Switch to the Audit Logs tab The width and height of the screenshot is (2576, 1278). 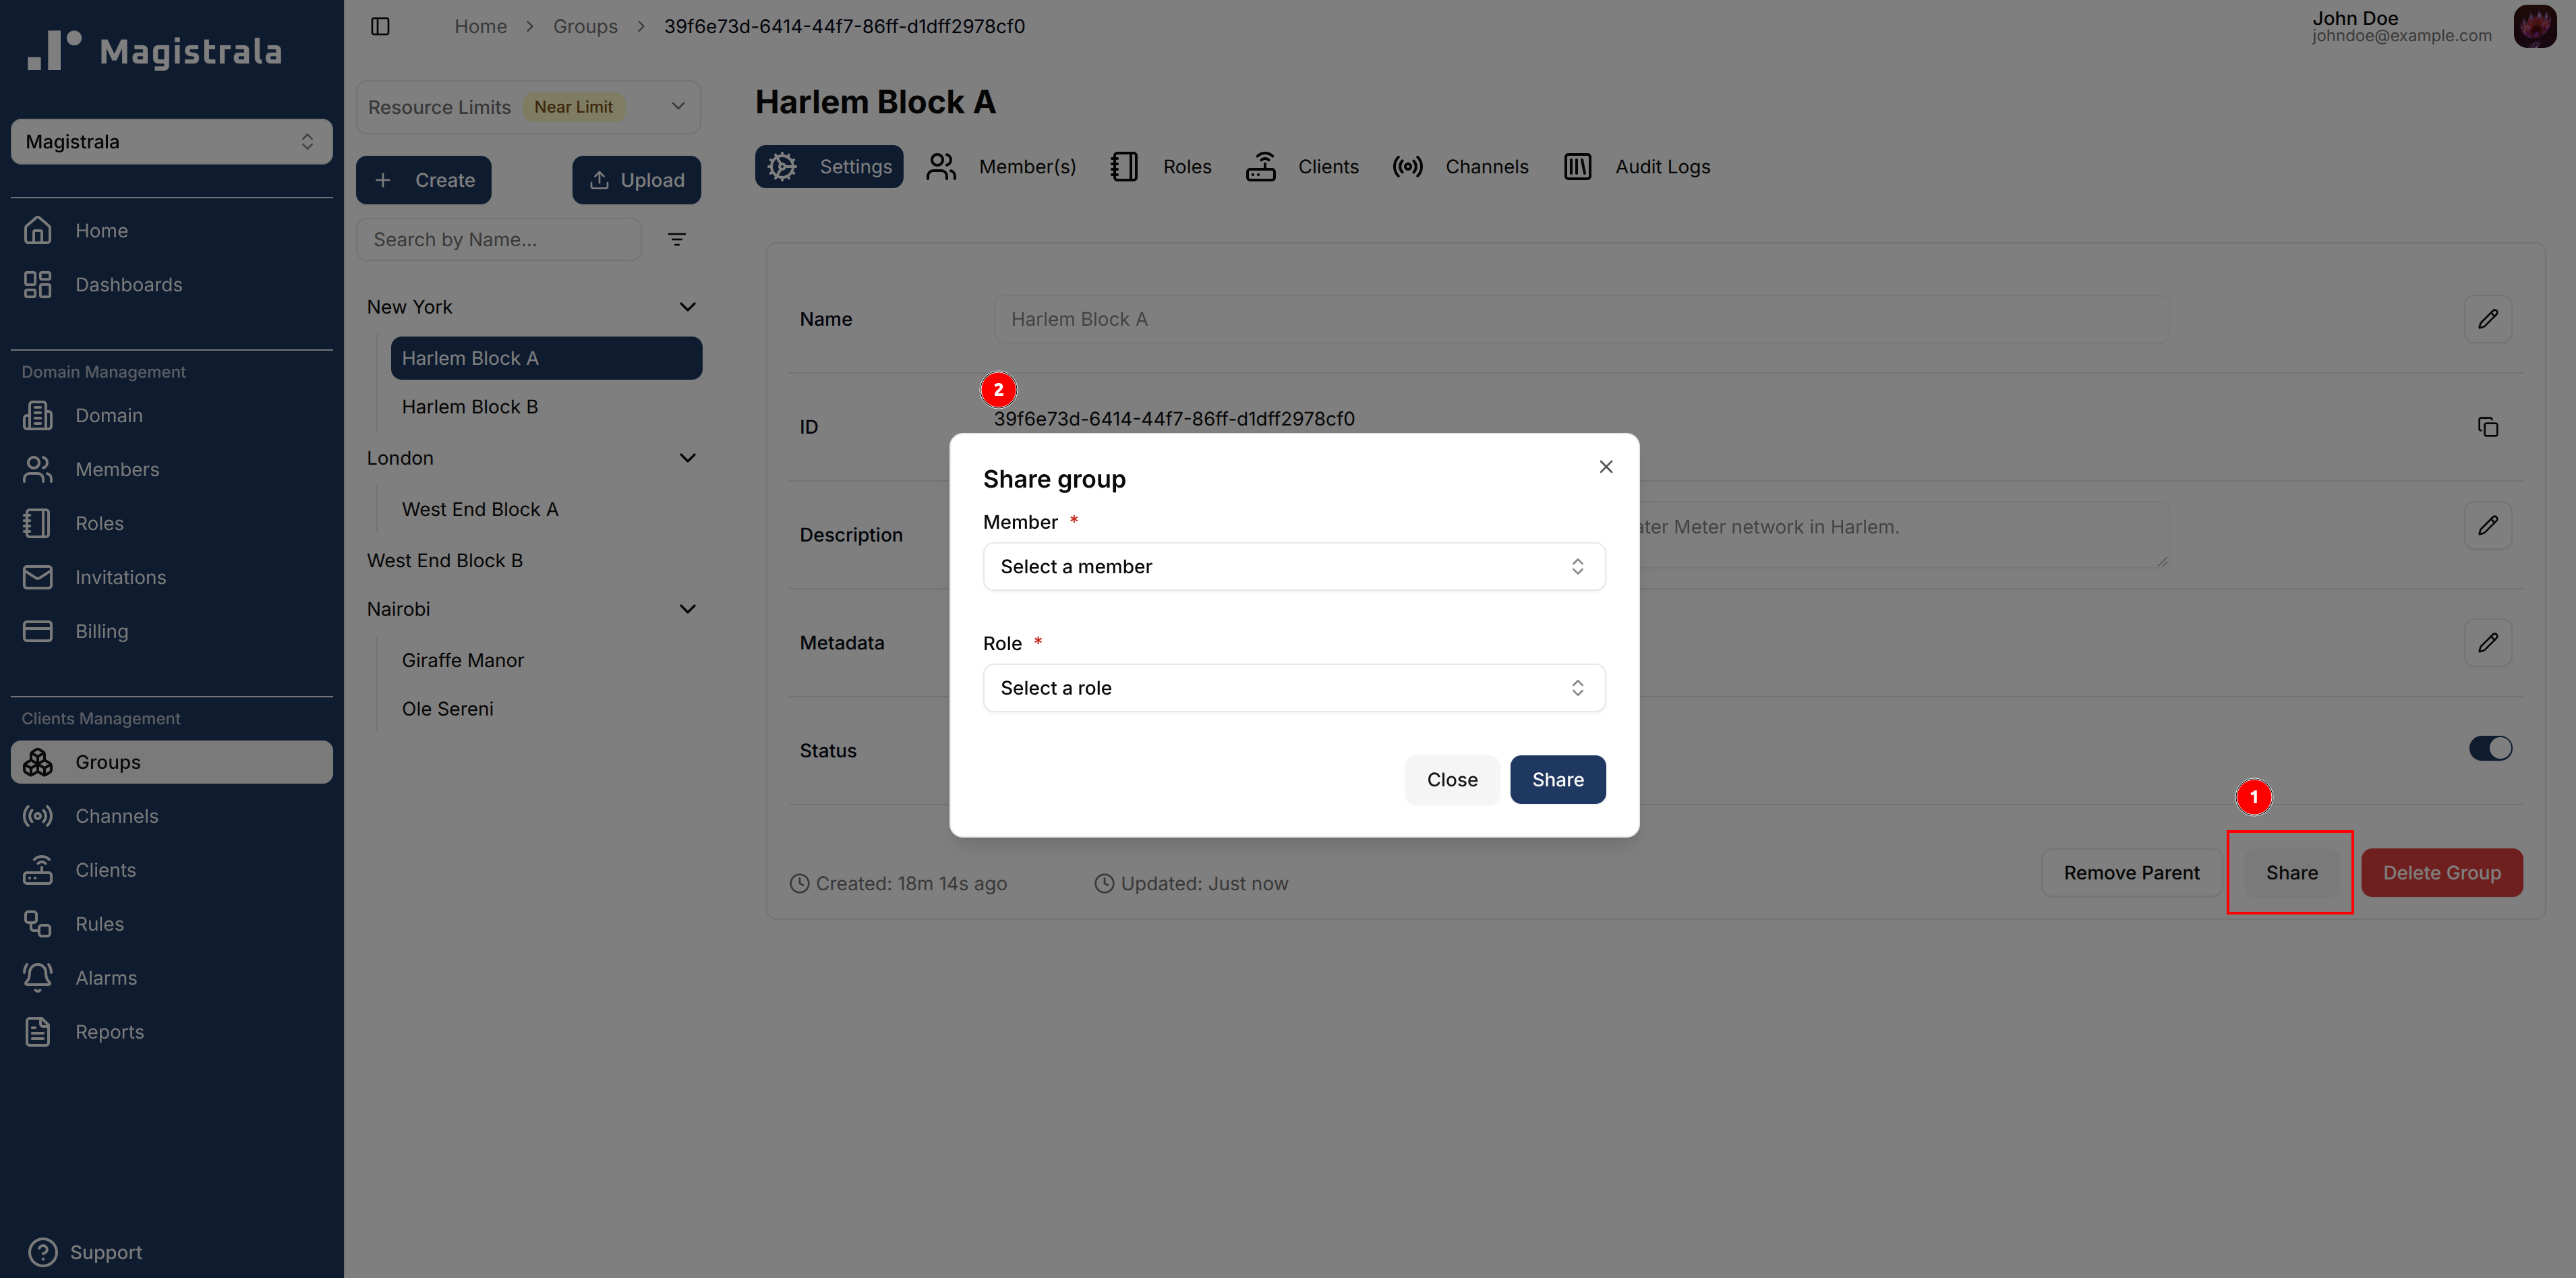[x=1637, y=167]
